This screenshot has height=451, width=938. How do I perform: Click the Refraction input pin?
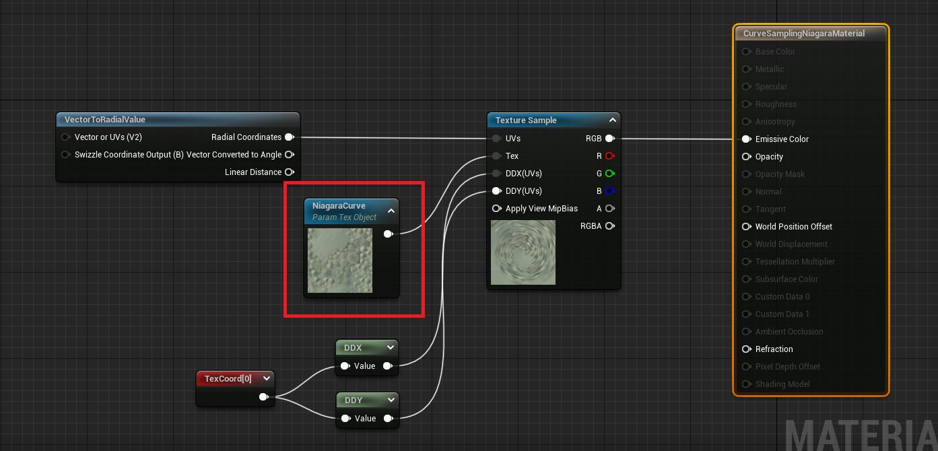coord(746,349)
